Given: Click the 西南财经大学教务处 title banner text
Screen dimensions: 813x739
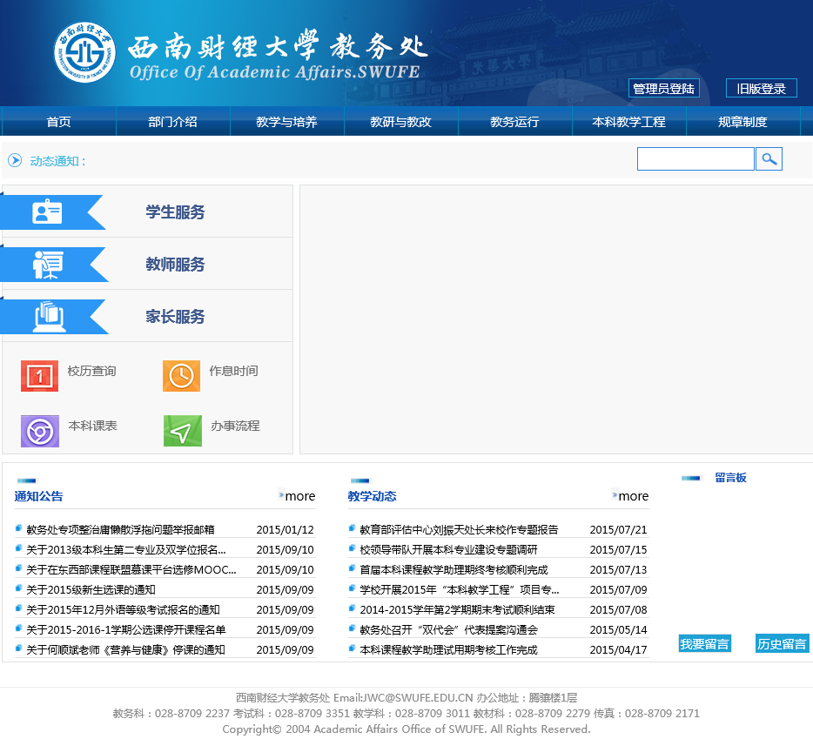Looking at the screenshot, I should [x=278, y=47].
